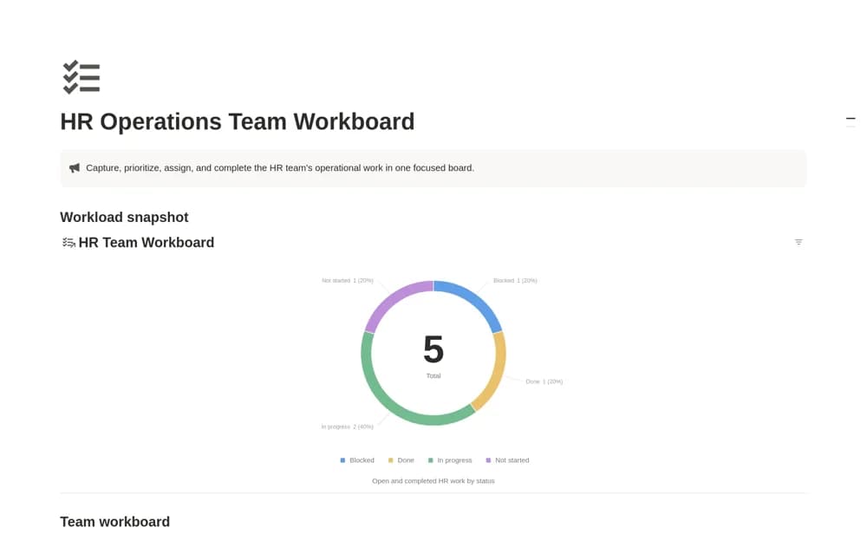Image resolution: width=867 pixels, height=541 pixels.
Task: Click the Workload snapshot heading
Action: pos(124,217)
